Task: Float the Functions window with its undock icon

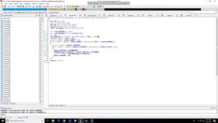Action: (x=40, y=15)
